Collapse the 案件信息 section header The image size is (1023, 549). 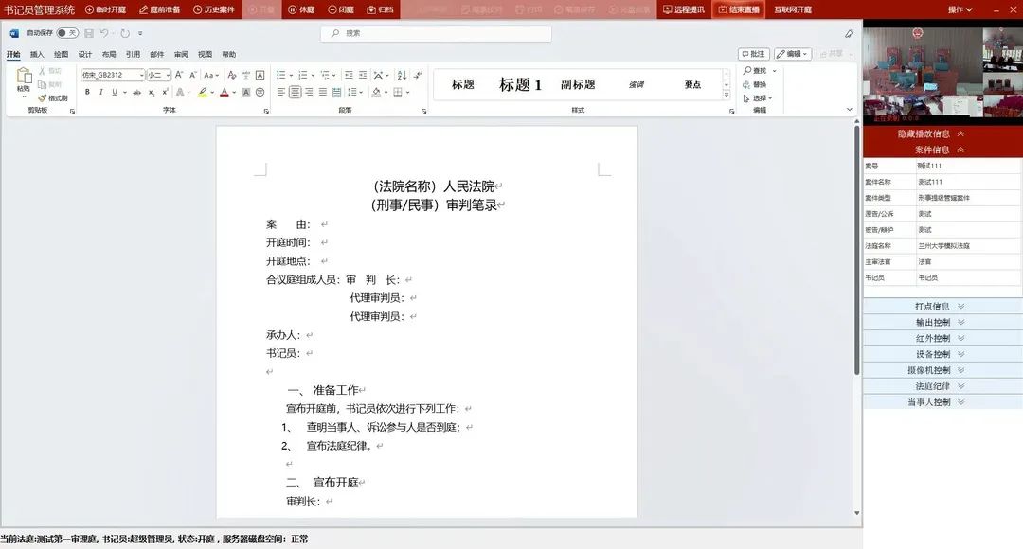(939, 150)
